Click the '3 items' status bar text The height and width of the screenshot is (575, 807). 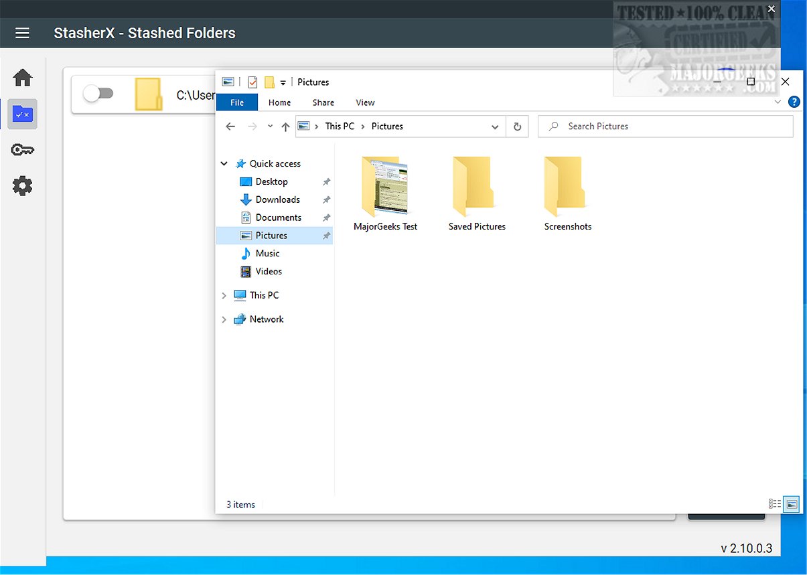(x=240, y=505)
